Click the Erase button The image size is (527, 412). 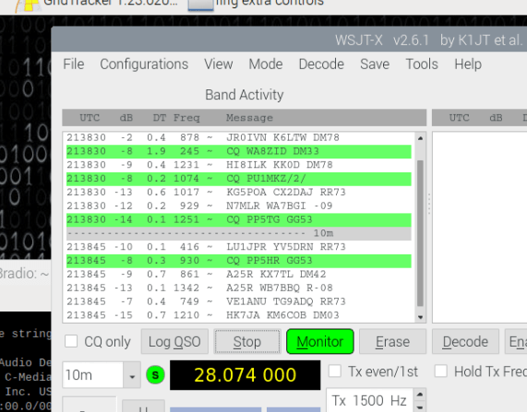[x=392, y=341]
